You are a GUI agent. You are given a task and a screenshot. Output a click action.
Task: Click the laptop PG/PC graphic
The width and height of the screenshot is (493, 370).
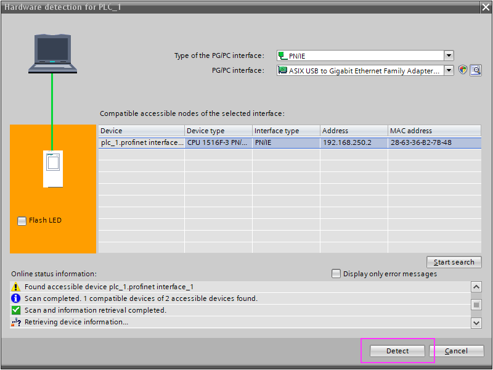(x=52, y=54)
